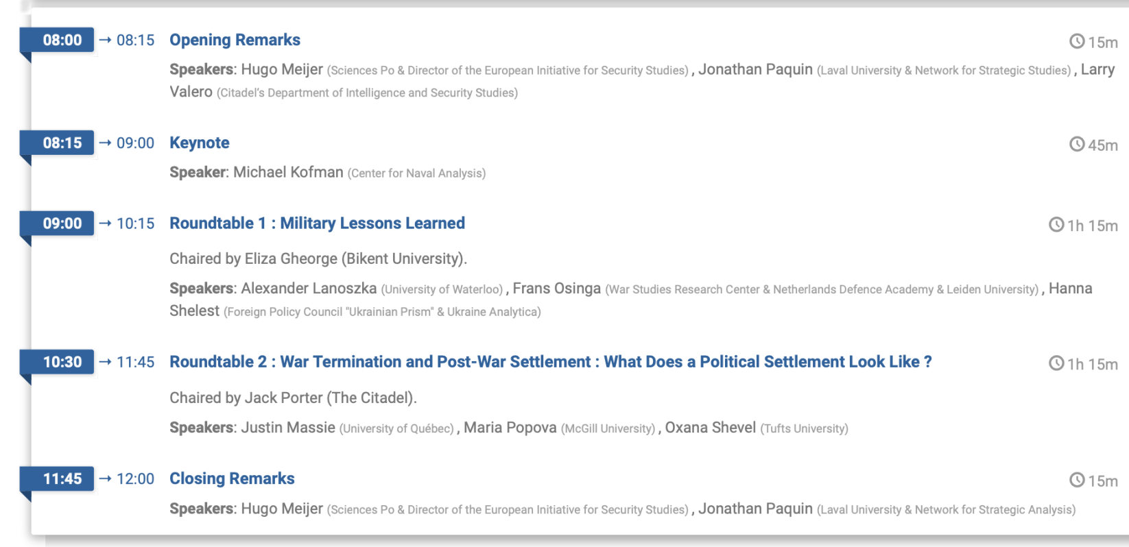This screenshot has height=547, width=1129.
Task: Click the clock icon beside 15m for Opening Remarks
Action: (x=1077, y=42)
